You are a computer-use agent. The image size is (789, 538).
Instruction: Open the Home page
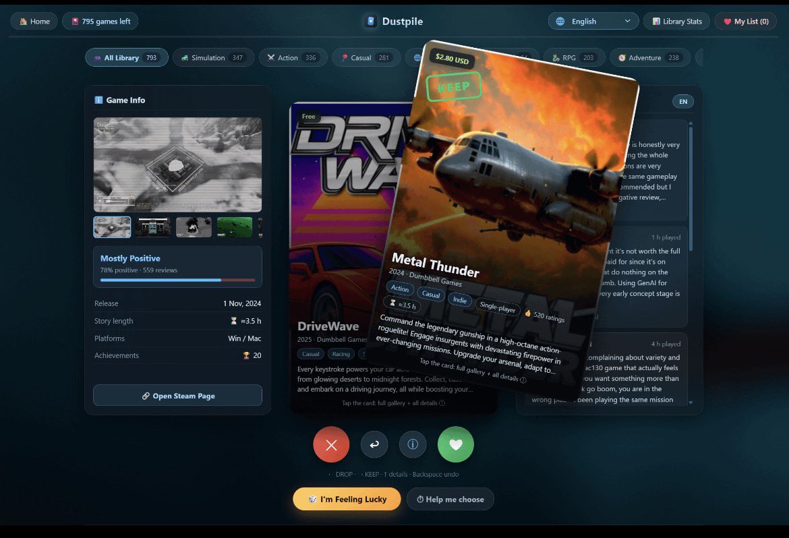click(34, 21)
